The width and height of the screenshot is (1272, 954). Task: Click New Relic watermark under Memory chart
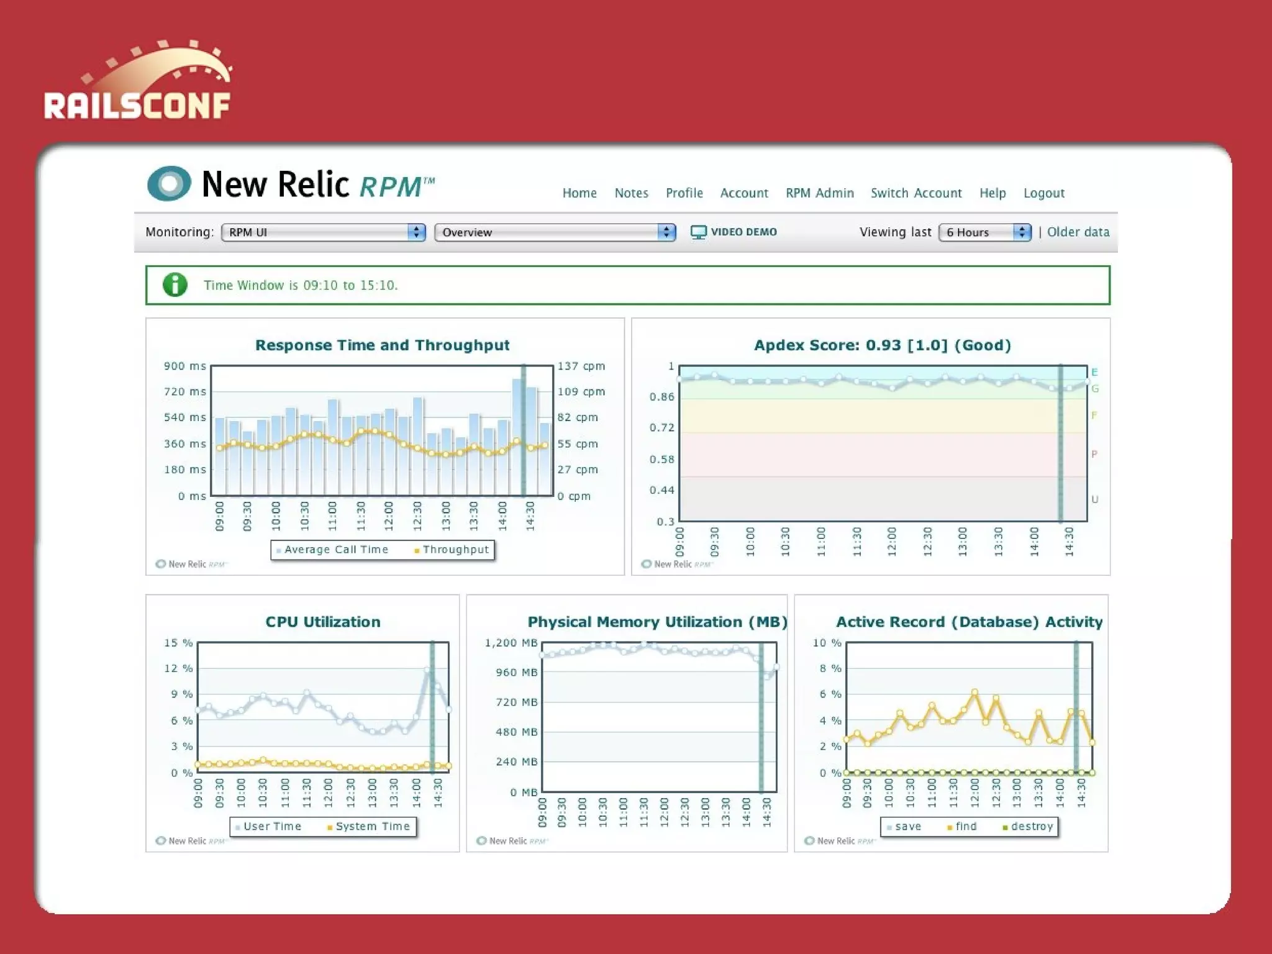[x=512, y=841]
